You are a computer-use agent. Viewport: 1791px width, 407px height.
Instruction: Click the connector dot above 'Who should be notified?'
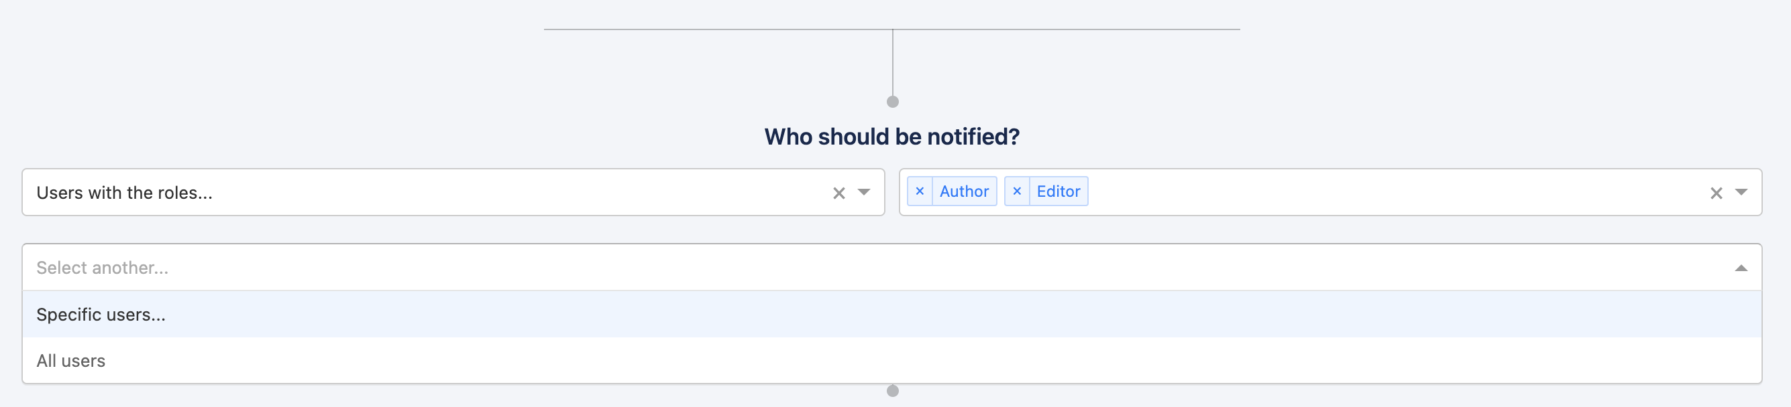click(x=893, y=100)
